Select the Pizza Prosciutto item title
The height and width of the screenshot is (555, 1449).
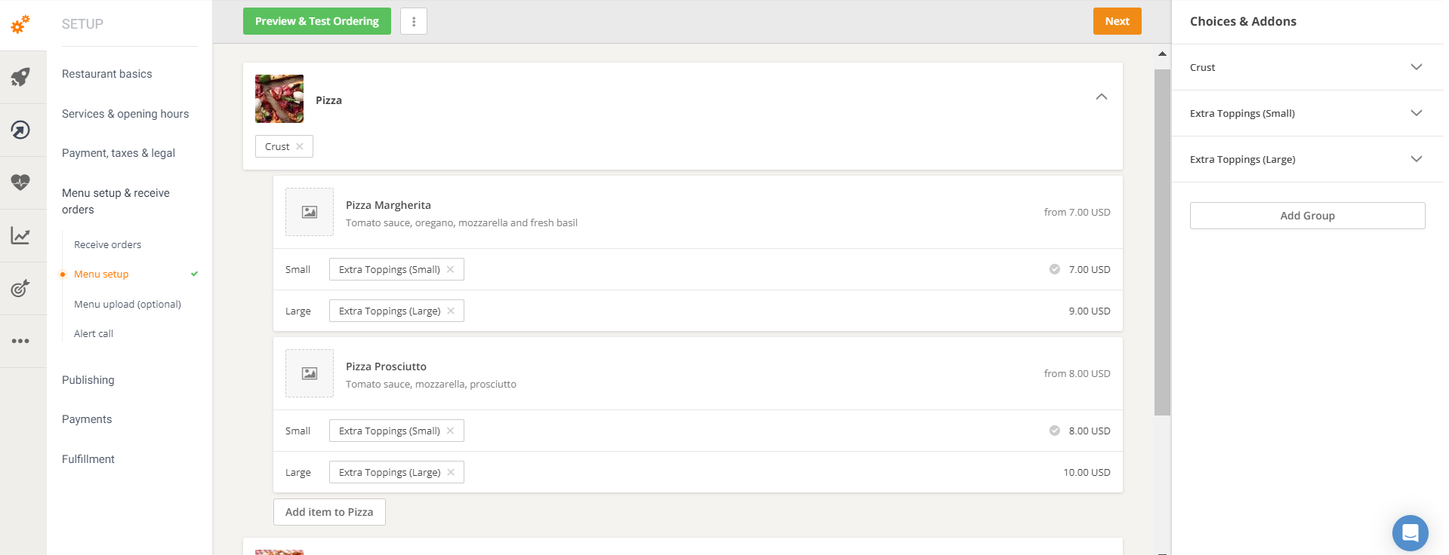pyautogui.click(x=386, y=366)
